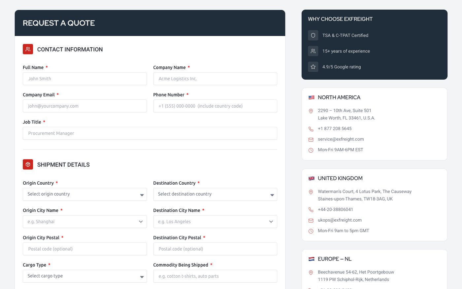Click the service@exfreight.com email link
Image resolution: width=462 pixels, height=289 pixels.
(341, 139)
